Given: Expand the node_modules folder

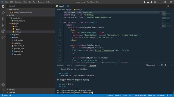Looking at the screenshot, I should coord(10,21).
